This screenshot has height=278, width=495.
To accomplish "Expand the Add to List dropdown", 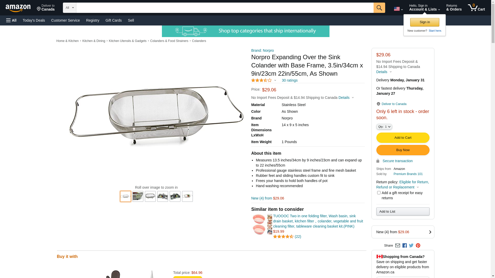I will coord(403,212).
